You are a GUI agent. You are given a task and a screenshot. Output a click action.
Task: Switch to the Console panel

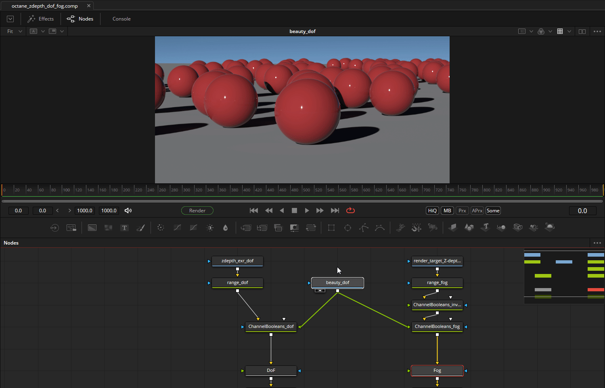pyautogui.click(x=121, y=19)
